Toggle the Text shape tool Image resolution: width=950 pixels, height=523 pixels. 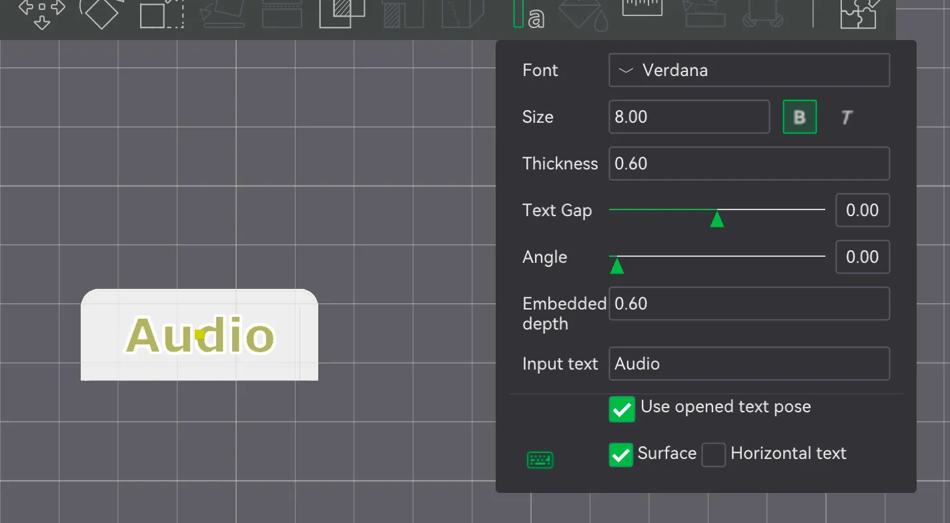(528, 15)
